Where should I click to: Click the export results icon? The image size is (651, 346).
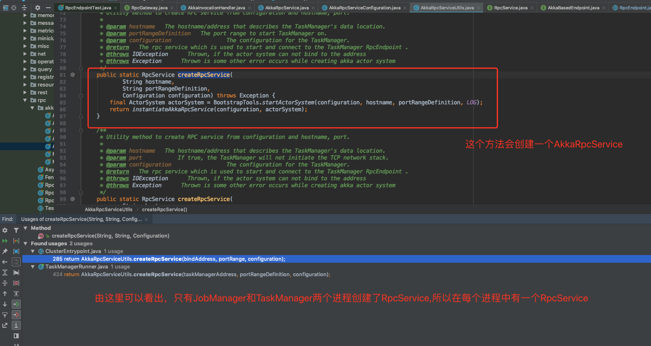tap(5, 315)
